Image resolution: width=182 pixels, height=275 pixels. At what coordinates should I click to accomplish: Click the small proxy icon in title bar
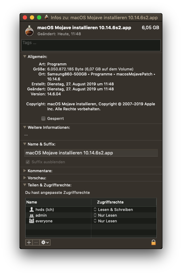point(47,17)
